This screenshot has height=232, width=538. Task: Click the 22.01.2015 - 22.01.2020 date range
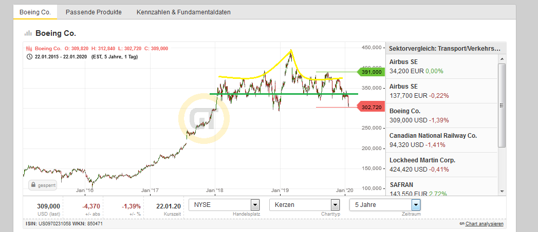[61, 56]
